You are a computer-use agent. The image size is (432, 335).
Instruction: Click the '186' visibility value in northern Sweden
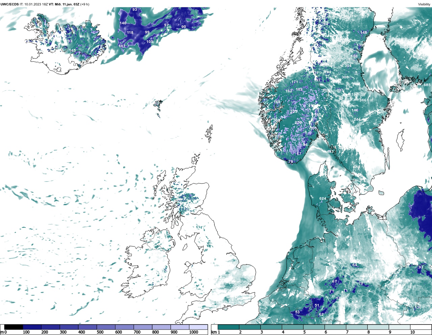click(x=354, y=56)
